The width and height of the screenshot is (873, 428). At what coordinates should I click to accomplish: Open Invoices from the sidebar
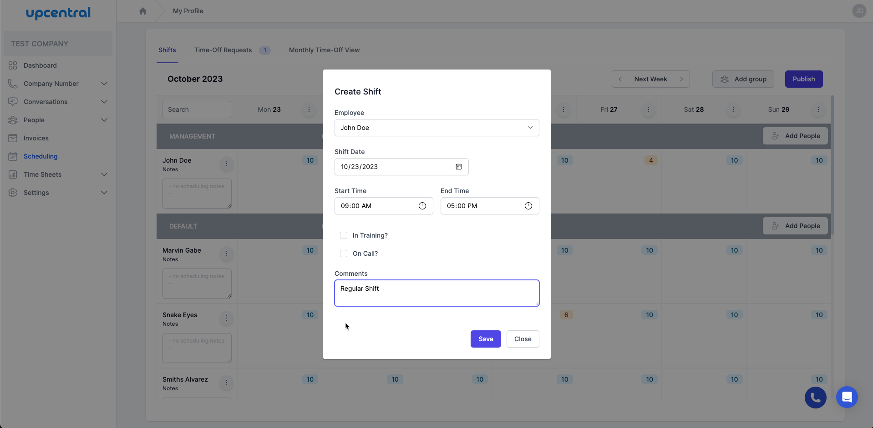(x=36, y=138)
